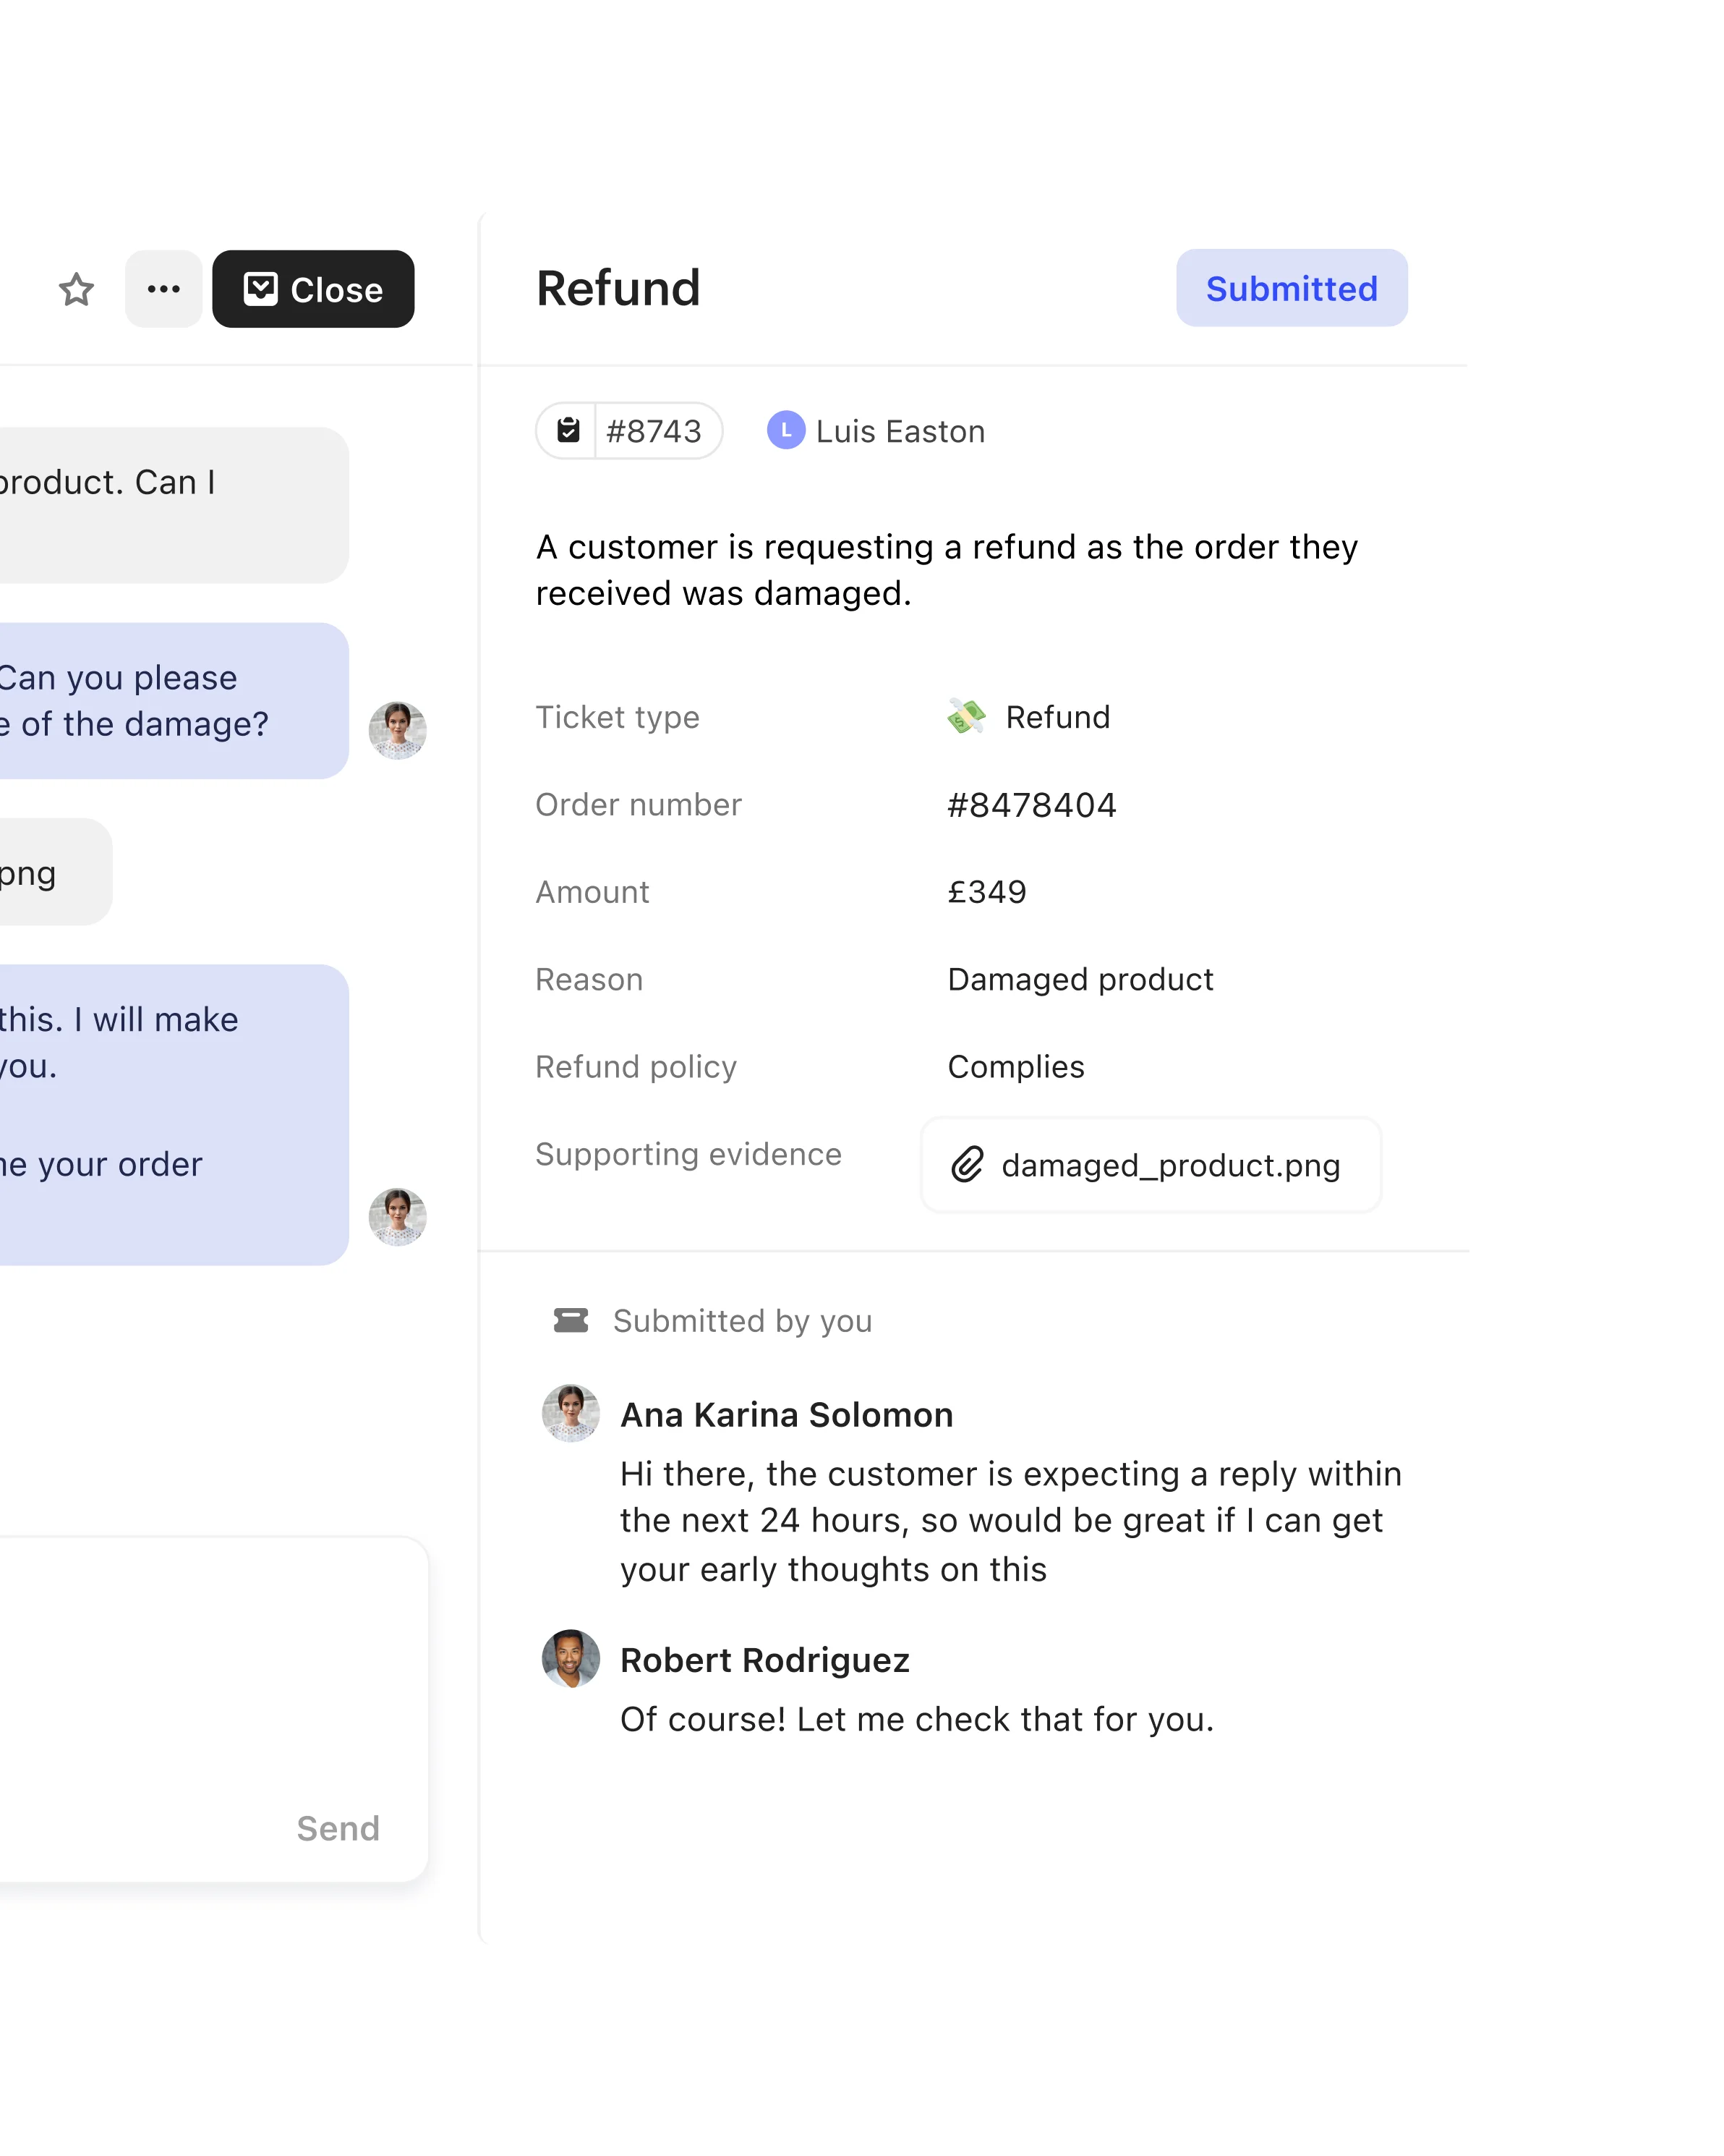Click the Submitted status badge
Screen dimensions: 1724x2156
[1292, 289]
